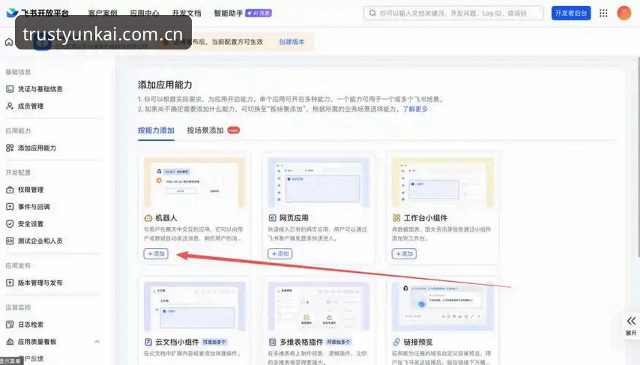Click the 日志检索 search-log icon
640x365 pixels.
tap(10, 325)
